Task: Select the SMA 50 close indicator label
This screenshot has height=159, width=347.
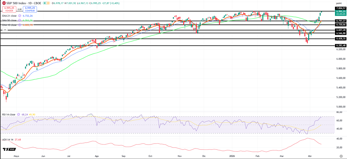Action: click(9, 20)
